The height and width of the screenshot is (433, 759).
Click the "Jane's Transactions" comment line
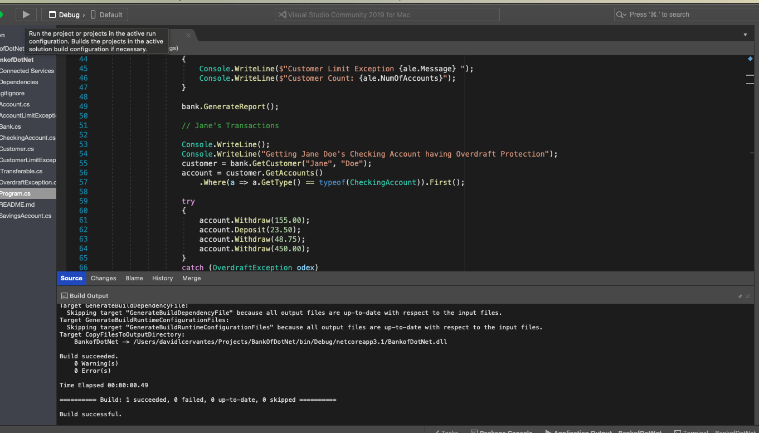(230, 125)
